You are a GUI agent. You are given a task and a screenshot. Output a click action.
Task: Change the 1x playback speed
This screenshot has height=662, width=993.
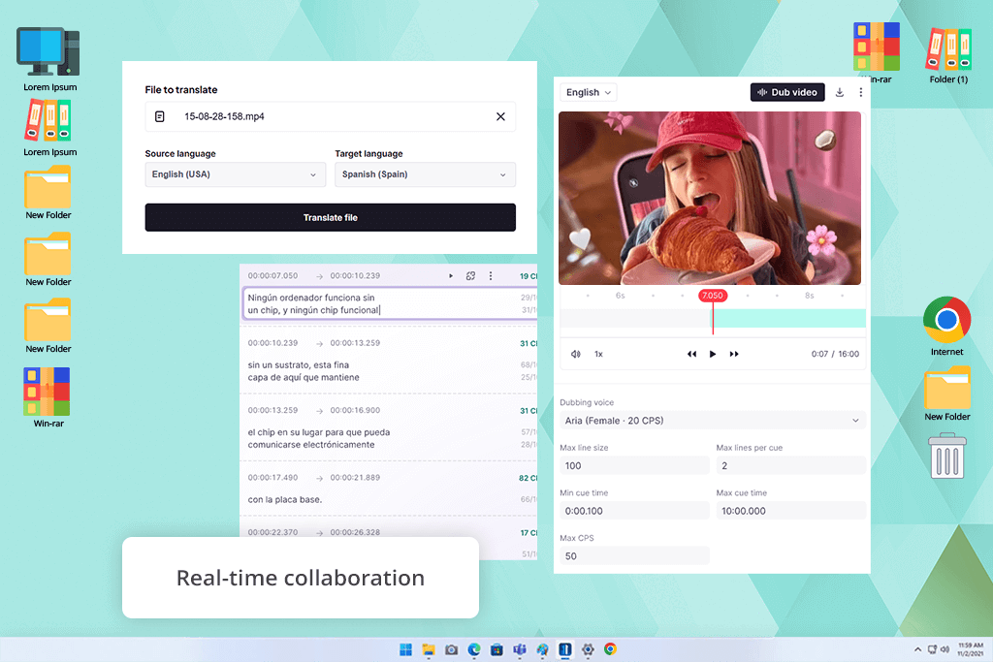click(598, 354)
